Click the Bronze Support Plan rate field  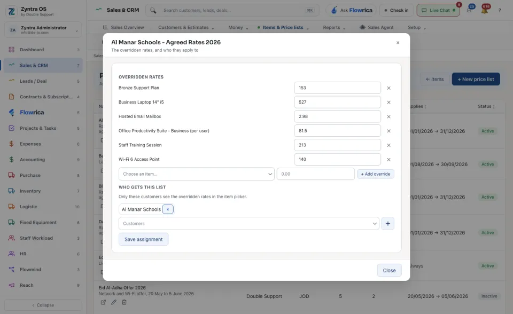[x=337, y=88]
